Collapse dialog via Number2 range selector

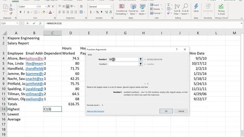pyautogui.click(x=141, y=64)
